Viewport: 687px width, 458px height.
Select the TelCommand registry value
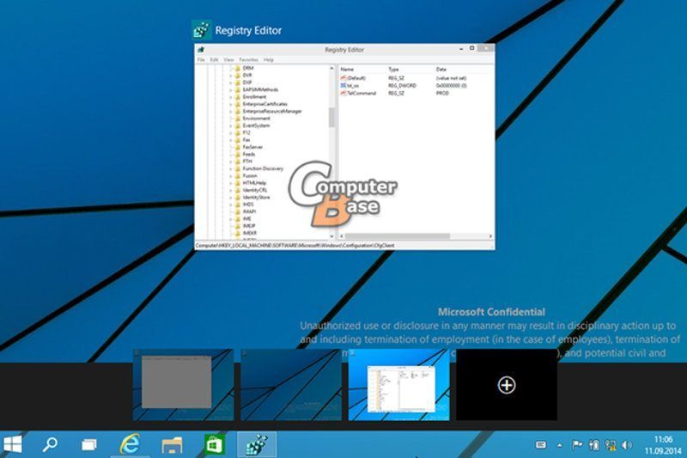(361, 93)
